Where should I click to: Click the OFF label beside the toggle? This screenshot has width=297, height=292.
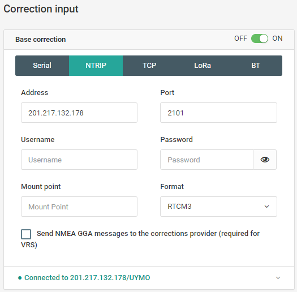(x=240, y=38)
